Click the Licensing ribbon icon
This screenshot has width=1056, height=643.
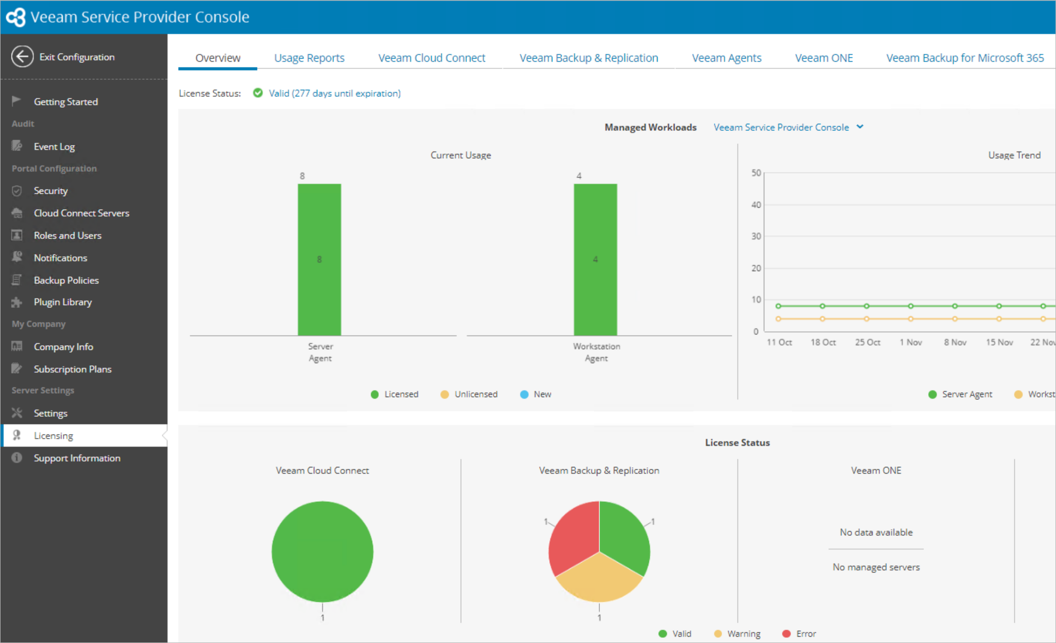(x=16, y=435)
